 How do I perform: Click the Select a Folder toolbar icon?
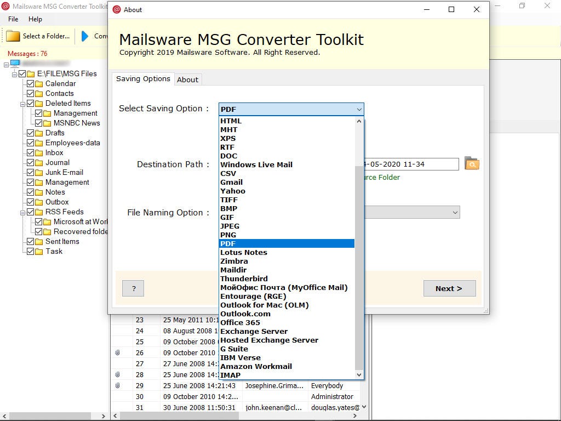point(12,36)
